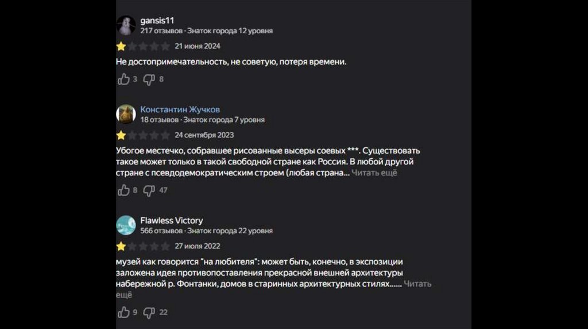Dislike the gansis11 review with thumbs down
Viewport: 588px width, 329px height.
[149, 79]
